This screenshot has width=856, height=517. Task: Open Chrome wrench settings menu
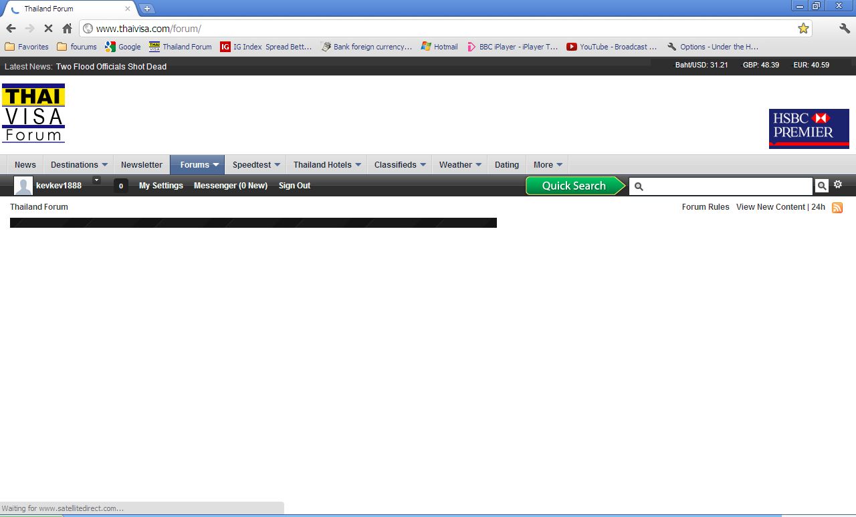pyautogui.click(x=845, y=28)
